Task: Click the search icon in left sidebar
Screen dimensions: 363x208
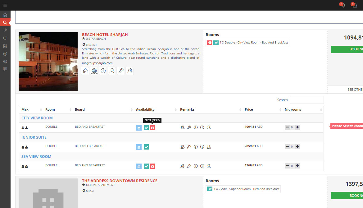Action: pyautogui.click(x=5, y=23)
